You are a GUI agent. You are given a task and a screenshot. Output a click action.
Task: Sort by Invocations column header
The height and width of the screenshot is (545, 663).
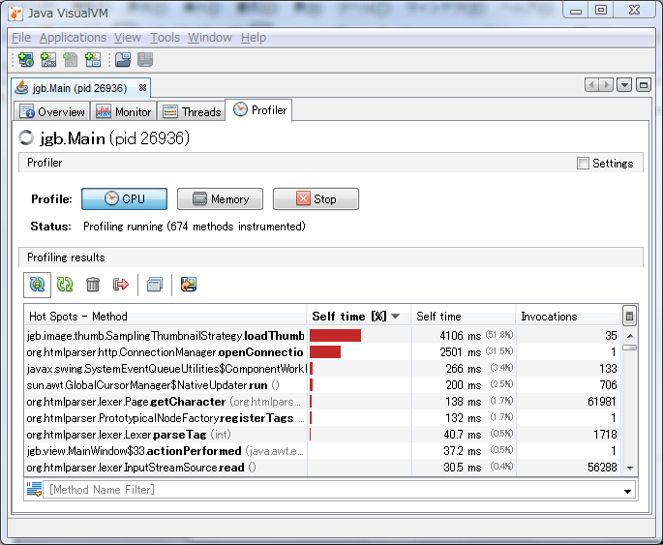pyautogui.click(x=568, y=316)
